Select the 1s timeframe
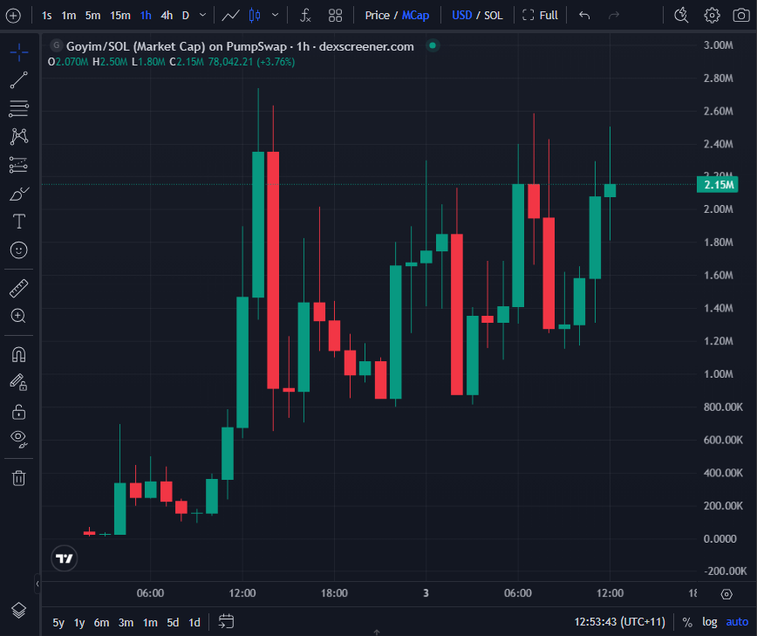Image resolution: width=757 pixels, height=636 pixels. click(47, 16)
